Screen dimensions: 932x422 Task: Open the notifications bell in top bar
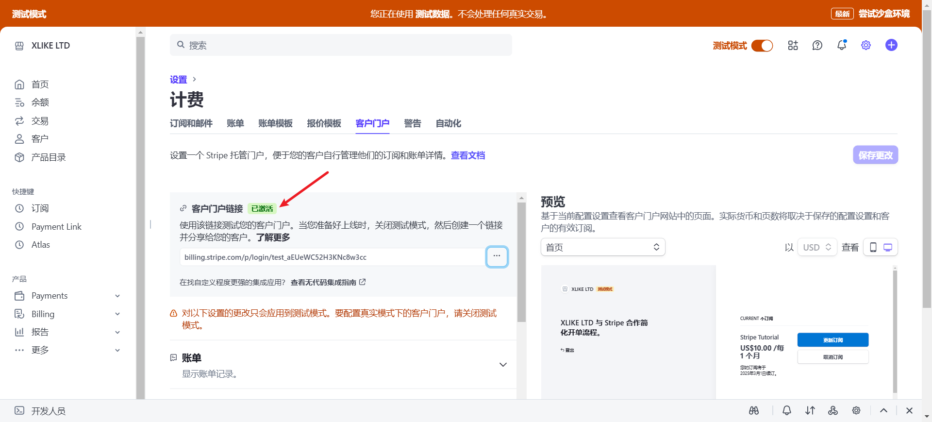842,45
